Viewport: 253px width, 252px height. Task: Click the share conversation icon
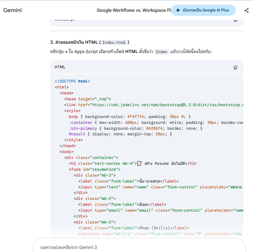246,11
